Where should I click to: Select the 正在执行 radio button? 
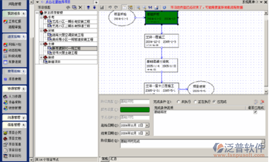click(x=195, y=102)
